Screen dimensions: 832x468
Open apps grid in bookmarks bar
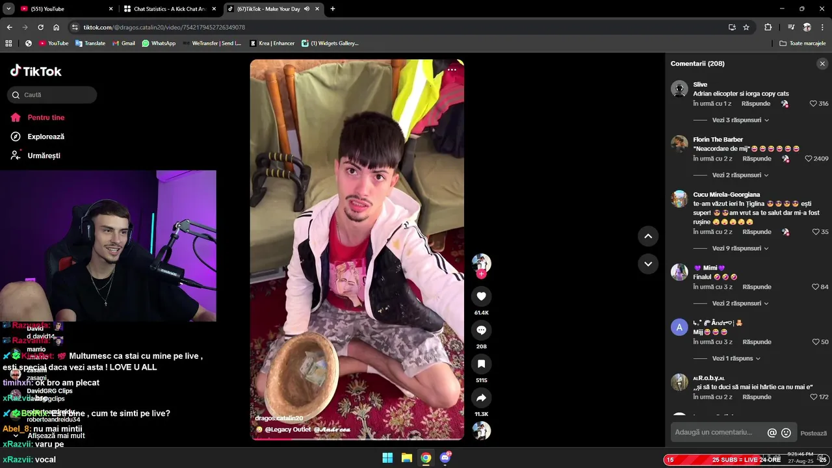tap(8, 44)
